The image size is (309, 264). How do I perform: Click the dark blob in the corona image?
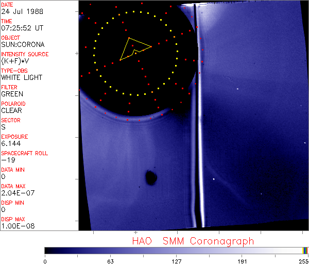coord(151,178)
